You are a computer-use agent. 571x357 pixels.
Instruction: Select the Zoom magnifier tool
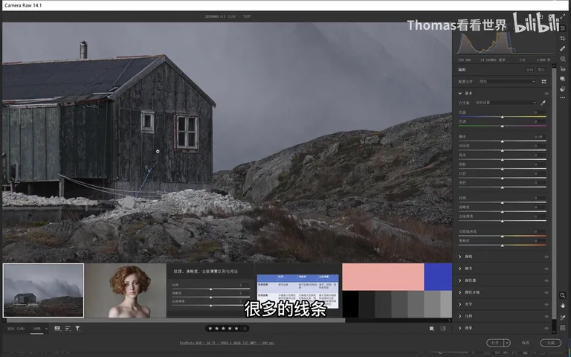pos(563,295)
